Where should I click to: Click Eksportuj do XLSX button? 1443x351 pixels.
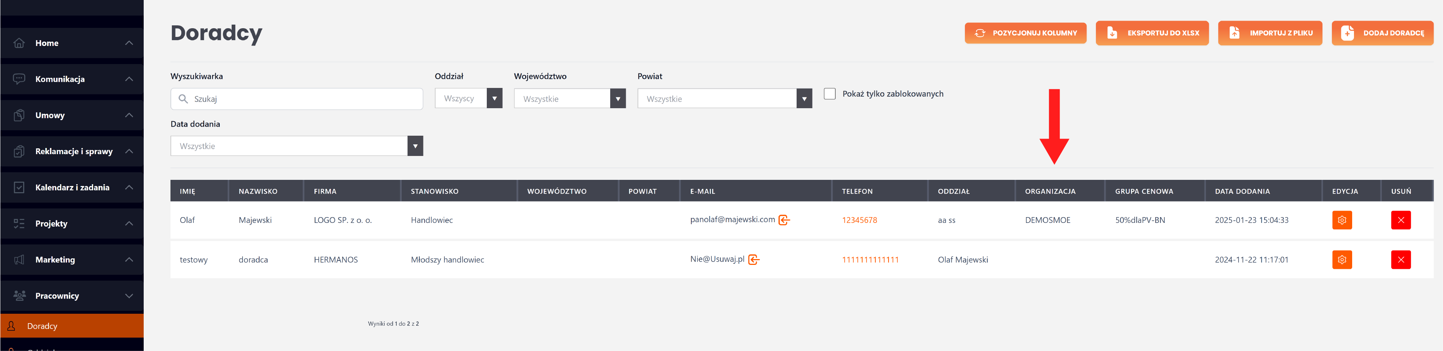(1152, 33)
